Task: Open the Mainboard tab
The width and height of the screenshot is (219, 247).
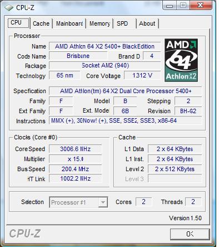Action: tap(69, 23)
